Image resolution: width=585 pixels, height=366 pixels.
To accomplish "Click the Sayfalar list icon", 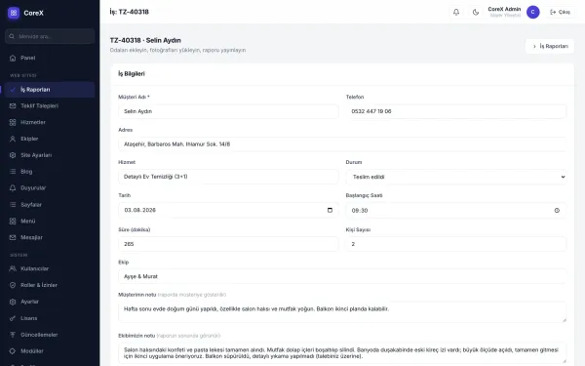I will point(13,205).
